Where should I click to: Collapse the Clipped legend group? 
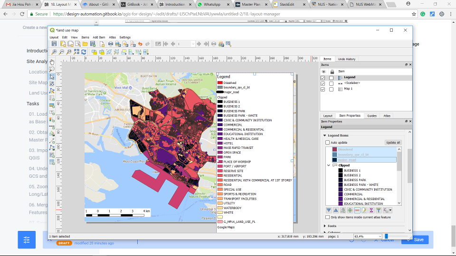tap(328, 165)
